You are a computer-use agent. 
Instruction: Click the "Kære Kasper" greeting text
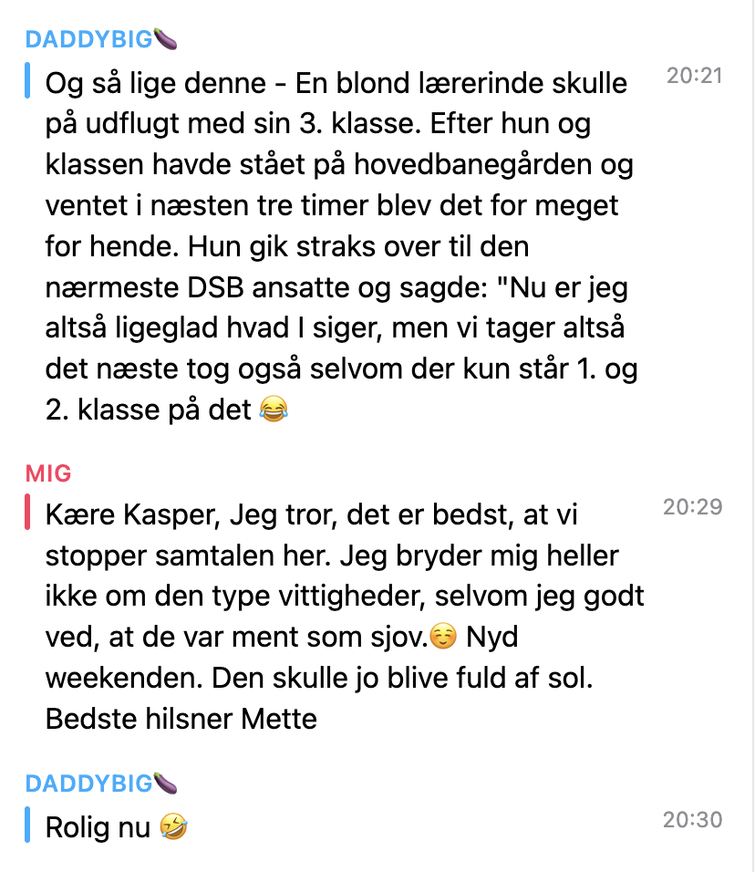tap(129, 515)
